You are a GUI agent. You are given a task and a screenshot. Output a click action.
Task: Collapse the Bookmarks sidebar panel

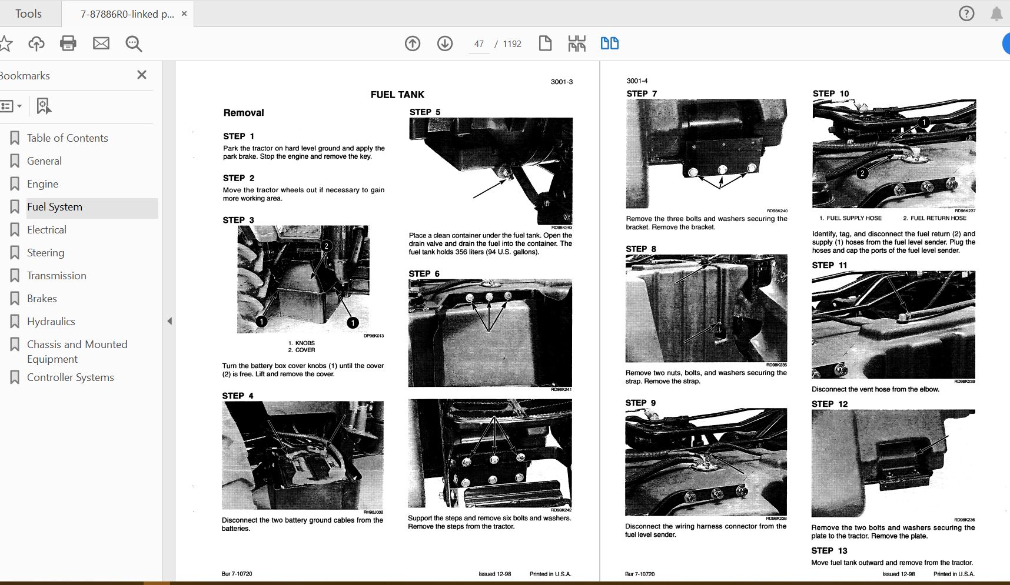click(x=141, y=75)
